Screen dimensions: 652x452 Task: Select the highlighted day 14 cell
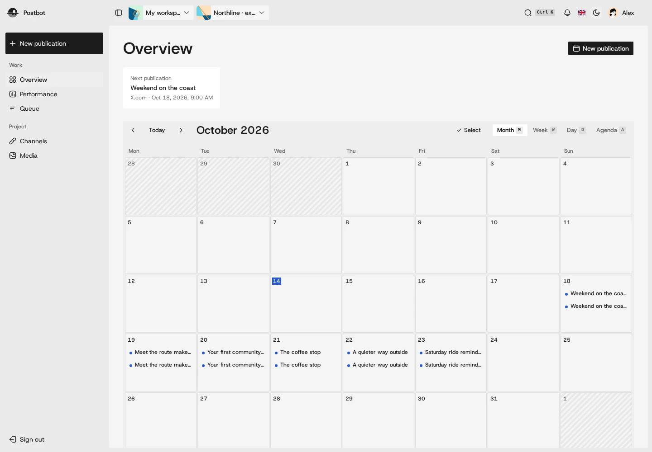tap(306, 304)
